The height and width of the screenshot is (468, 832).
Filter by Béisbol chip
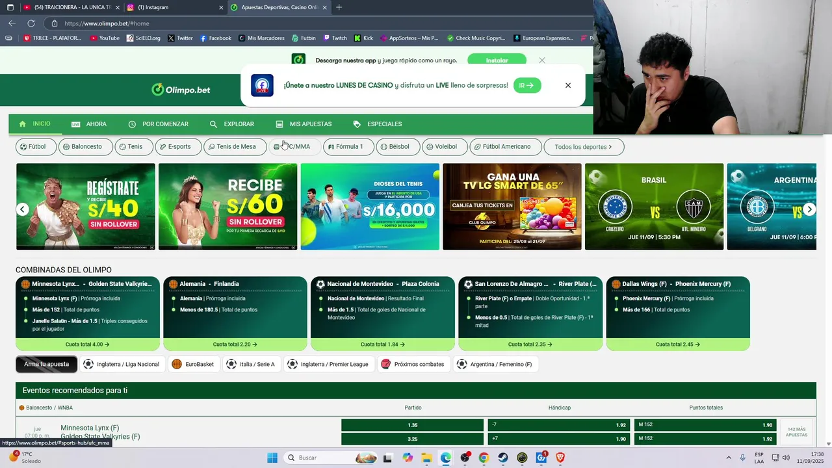[x=398, y=147]
